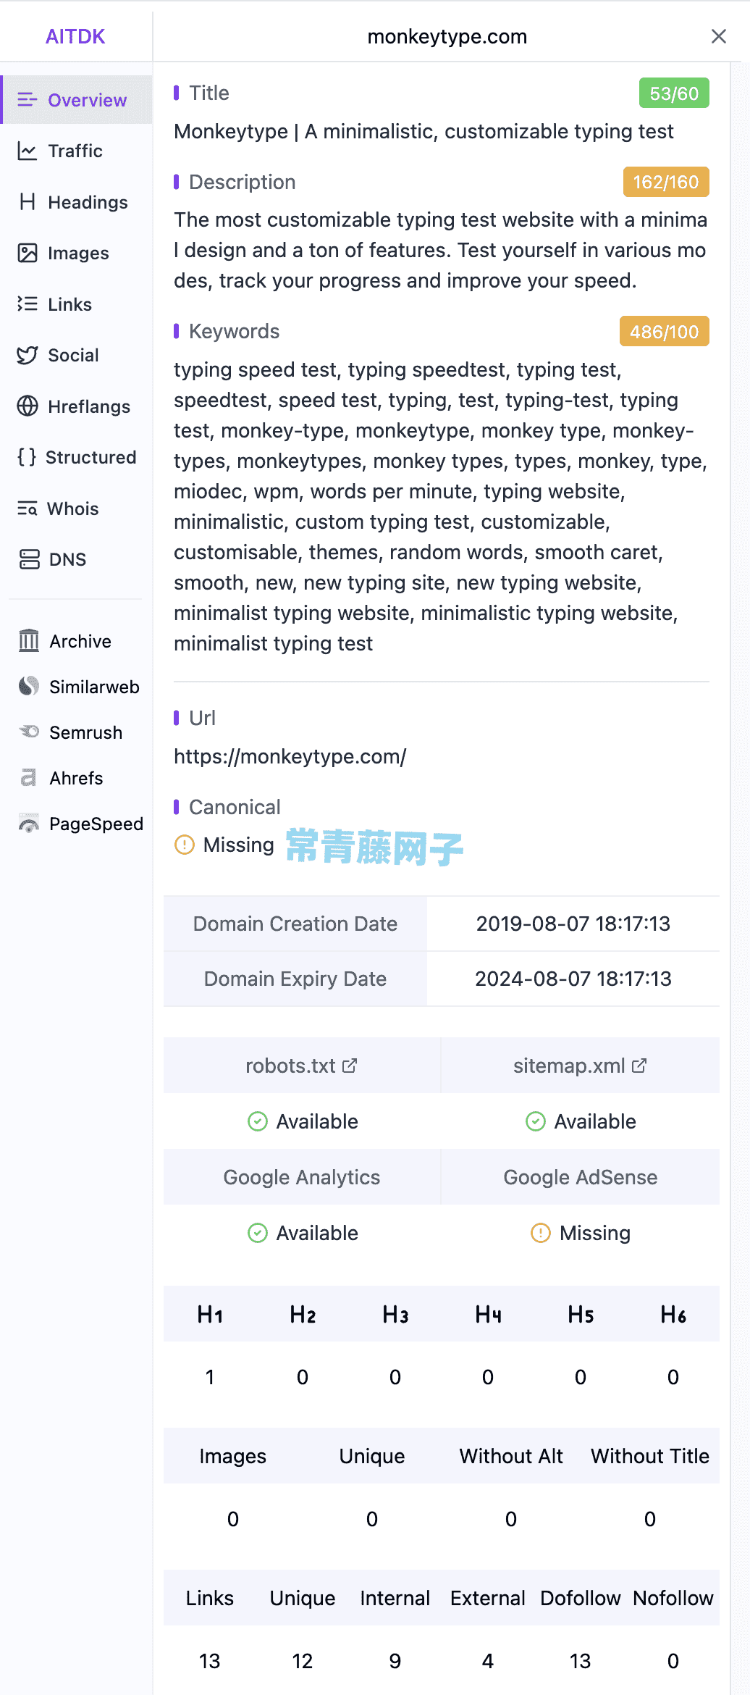
Task: Click the external-link icon beside robots.txt
Action: coord(350,1066)
